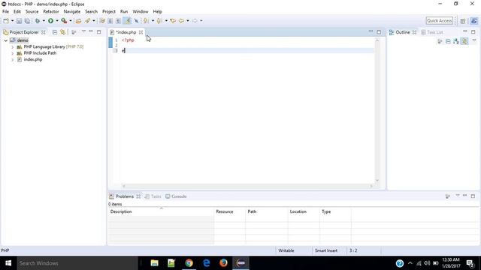The width and height of the screenshot is (481, 270).
Task: Open the Project menu
Action: point(108,12)
